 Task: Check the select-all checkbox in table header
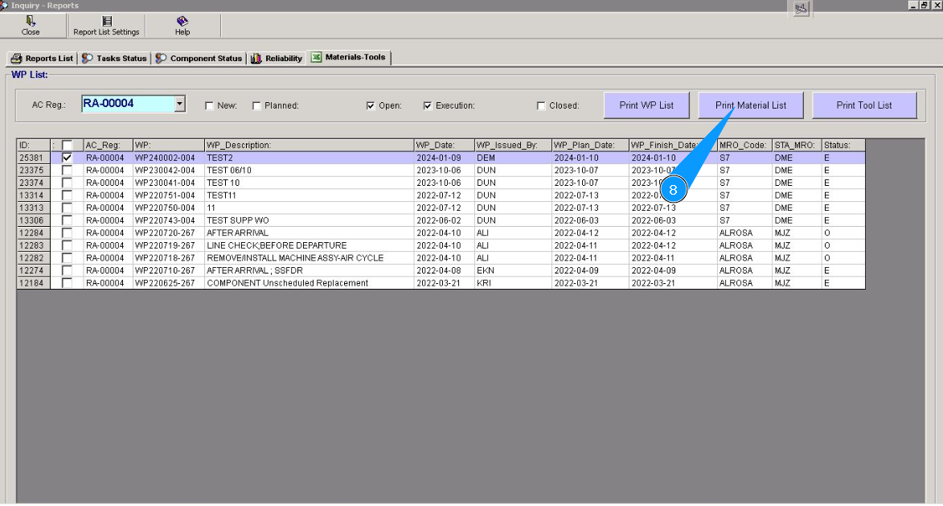click(x=67, y=146)
